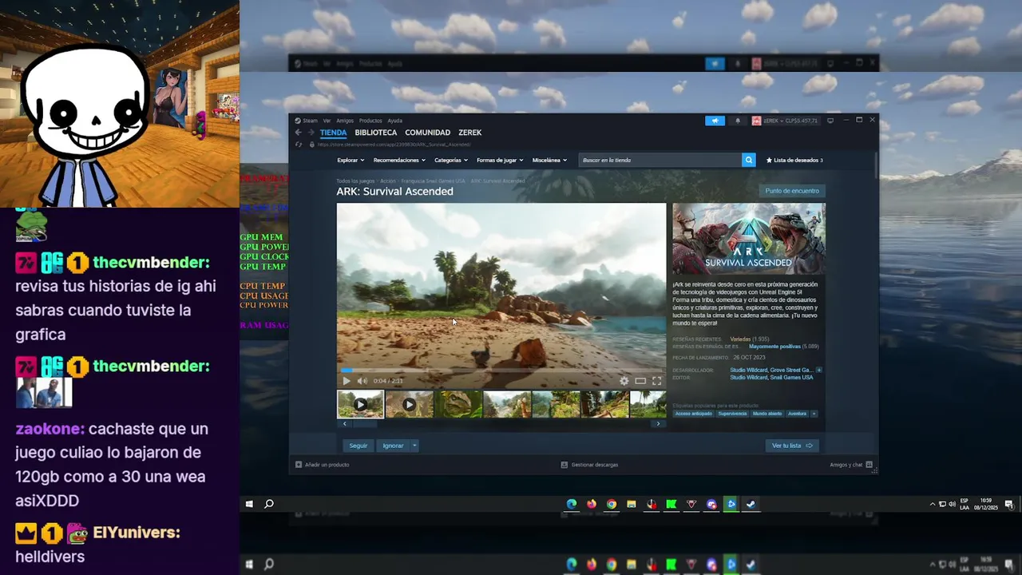Open the Variadas recent reviews link

tap(740, 339)
